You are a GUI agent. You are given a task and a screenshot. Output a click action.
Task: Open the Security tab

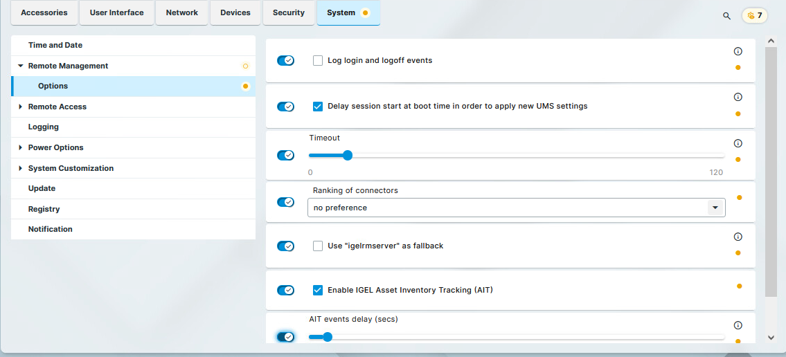point(288,13)
